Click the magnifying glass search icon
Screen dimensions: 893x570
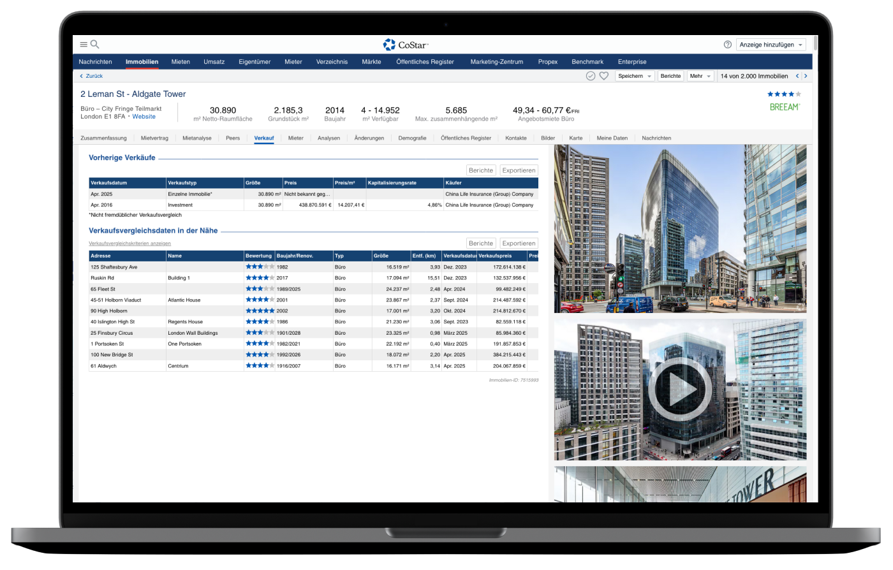(95, 45)
